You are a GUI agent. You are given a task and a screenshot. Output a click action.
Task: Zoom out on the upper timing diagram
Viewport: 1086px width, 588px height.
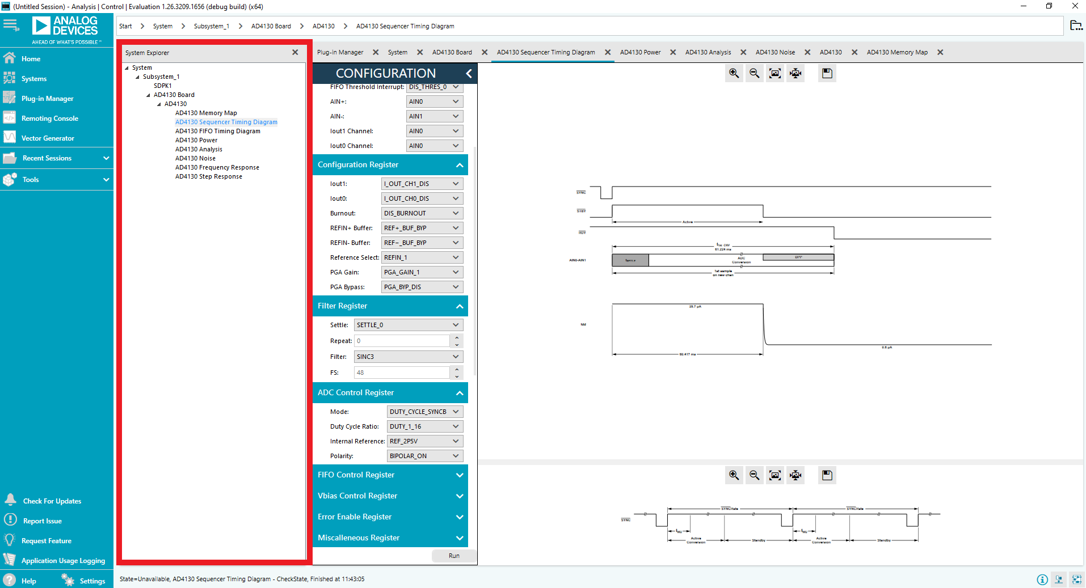coord(755,73)
